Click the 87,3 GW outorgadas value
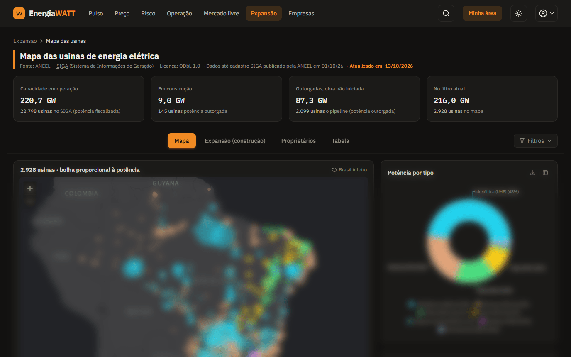 pos(311,100)
